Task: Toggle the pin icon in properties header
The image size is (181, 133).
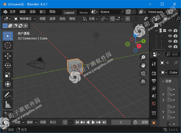Action: tap(176, 63)
